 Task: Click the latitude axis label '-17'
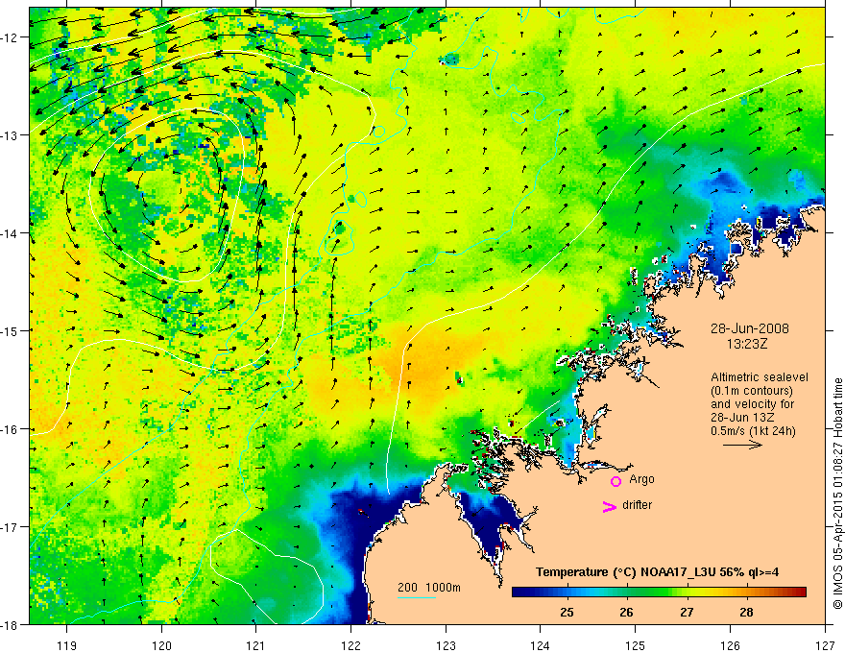11,527
